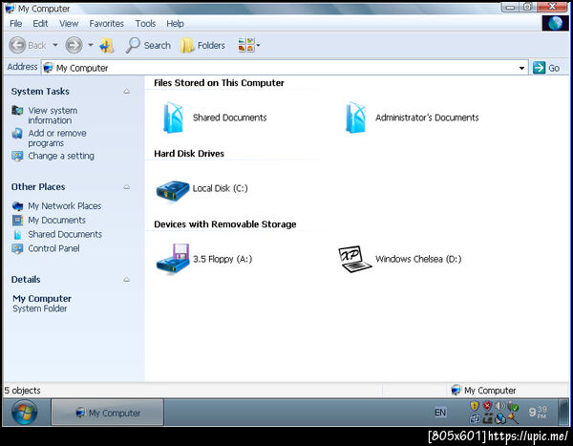Toggle the Folders pane button
573x446 pixels.
(x=202, y=45)
